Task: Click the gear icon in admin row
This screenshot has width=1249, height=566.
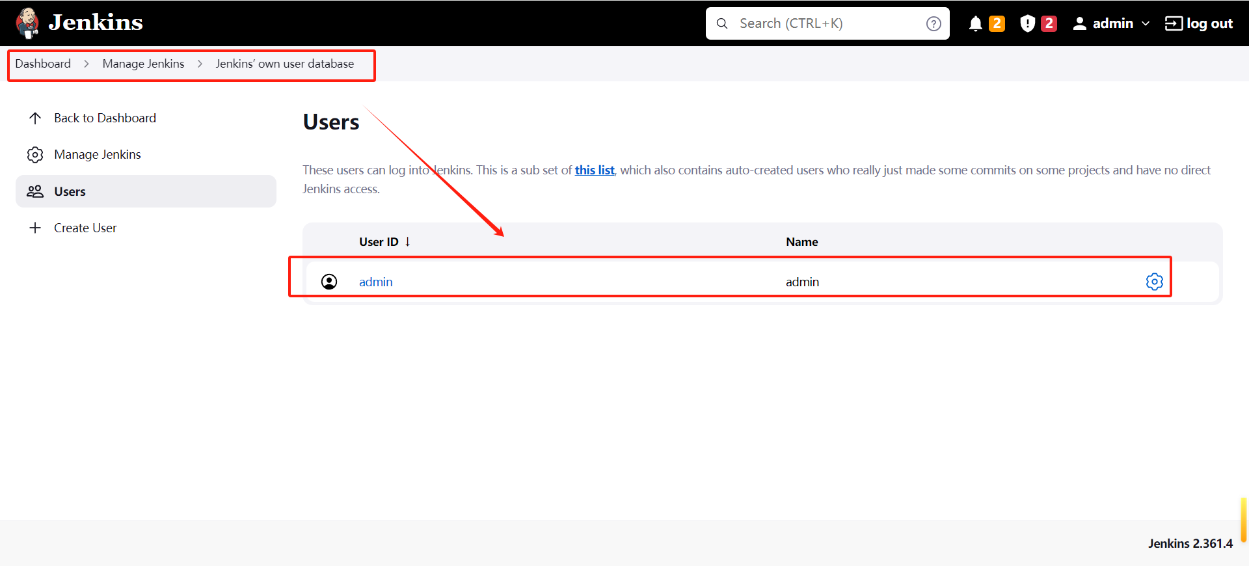Action: (x=1154, y=282)
